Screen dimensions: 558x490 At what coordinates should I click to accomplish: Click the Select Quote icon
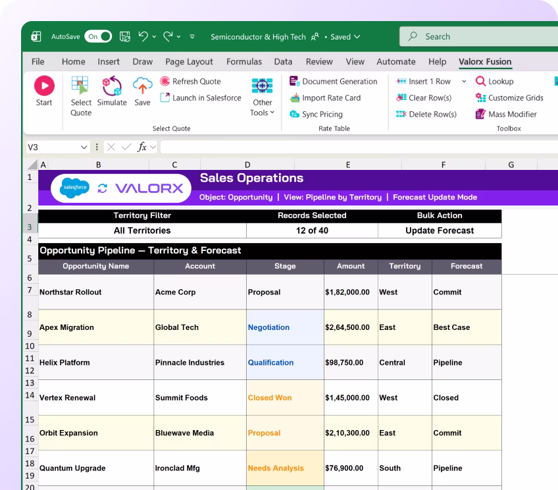click(80, 86)
